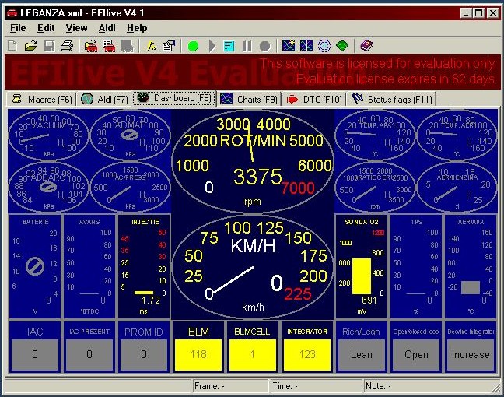Click the KM/H speedometer gauge

253,268
